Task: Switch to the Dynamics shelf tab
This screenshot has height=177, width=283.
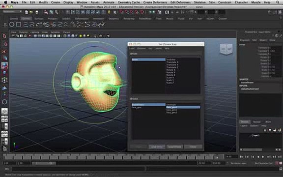Action: [113, 19]
